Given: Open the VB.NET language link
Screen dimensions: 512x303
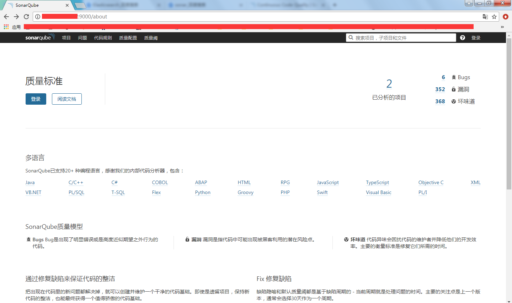Looking at the screenshot, I should point(33,192).
